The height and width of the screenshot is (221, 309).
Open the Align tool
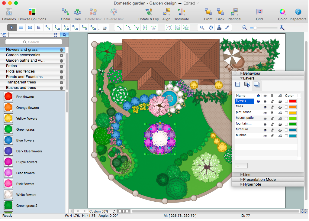coord(166,15)
